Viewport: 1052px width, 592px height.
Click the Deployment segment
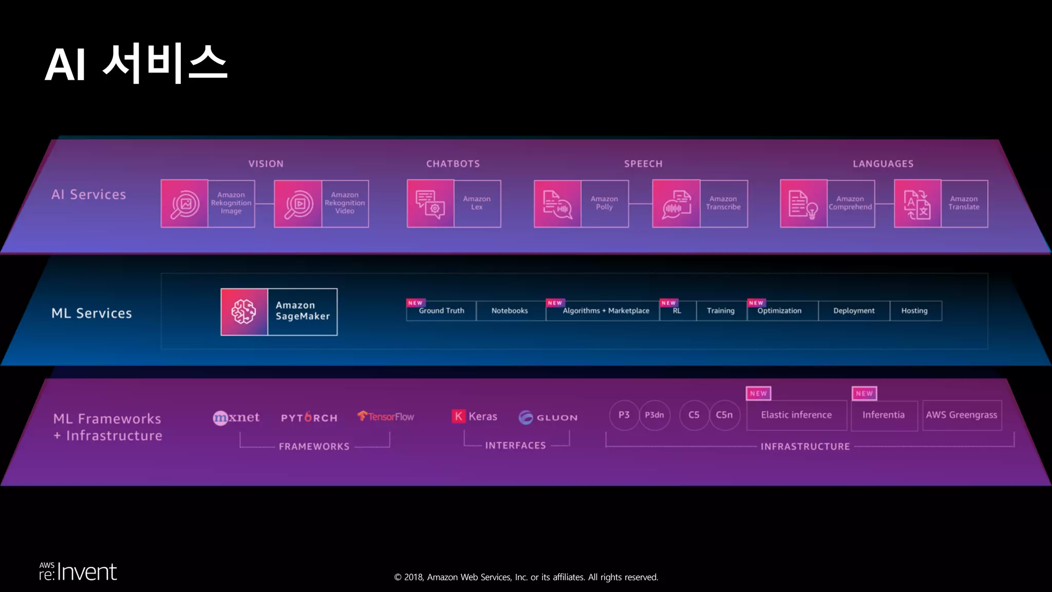click(x=854, y=311)
